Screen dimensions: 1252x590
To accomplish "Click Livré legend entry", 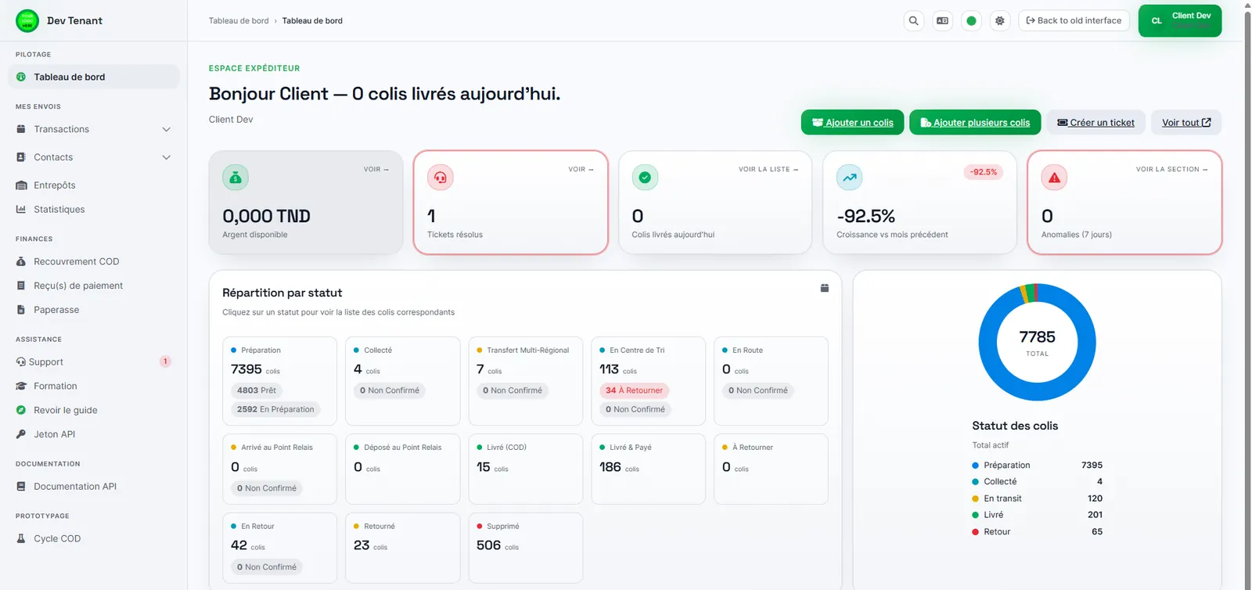I will 1037,515.
